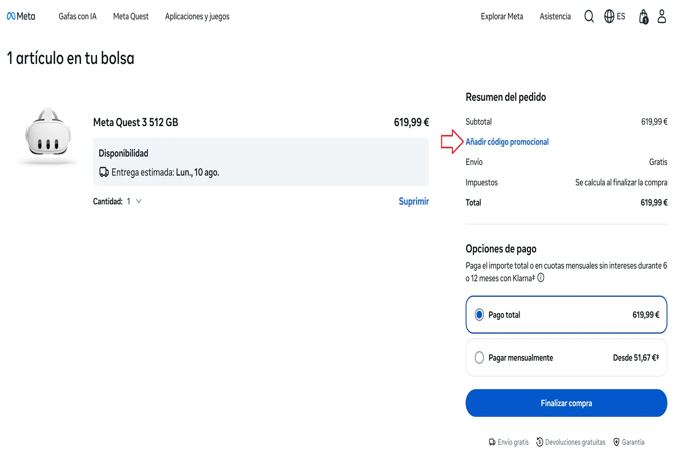Open the Meta Quest 3 512 GB title
The height and width of the screenshot is (464, 697).
click(x=136, y=122)
